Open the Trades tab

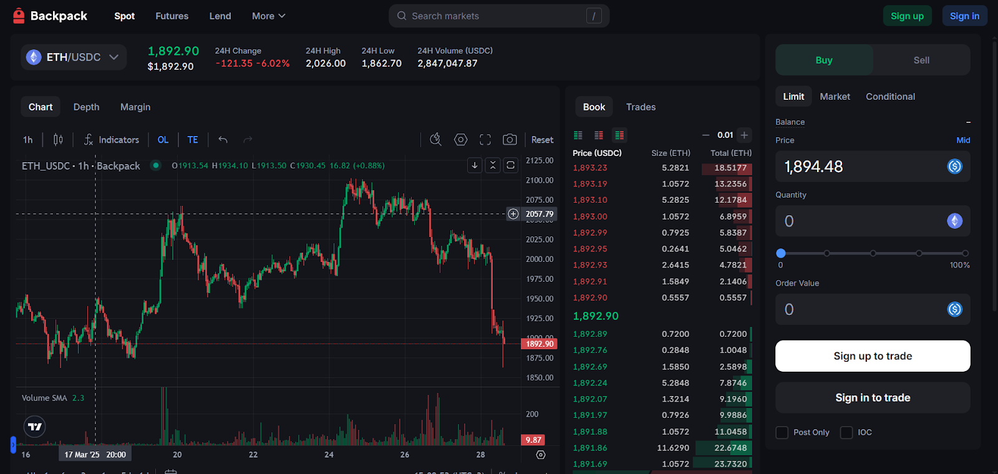point(641,107)
